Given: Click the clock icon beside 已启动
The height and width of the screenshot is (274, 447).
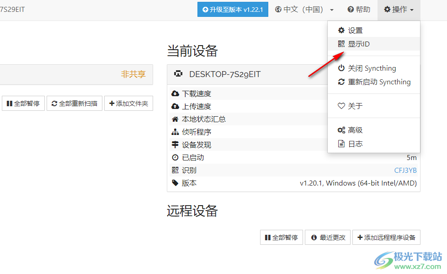Looking at the screenshot, I should [175, 157].
